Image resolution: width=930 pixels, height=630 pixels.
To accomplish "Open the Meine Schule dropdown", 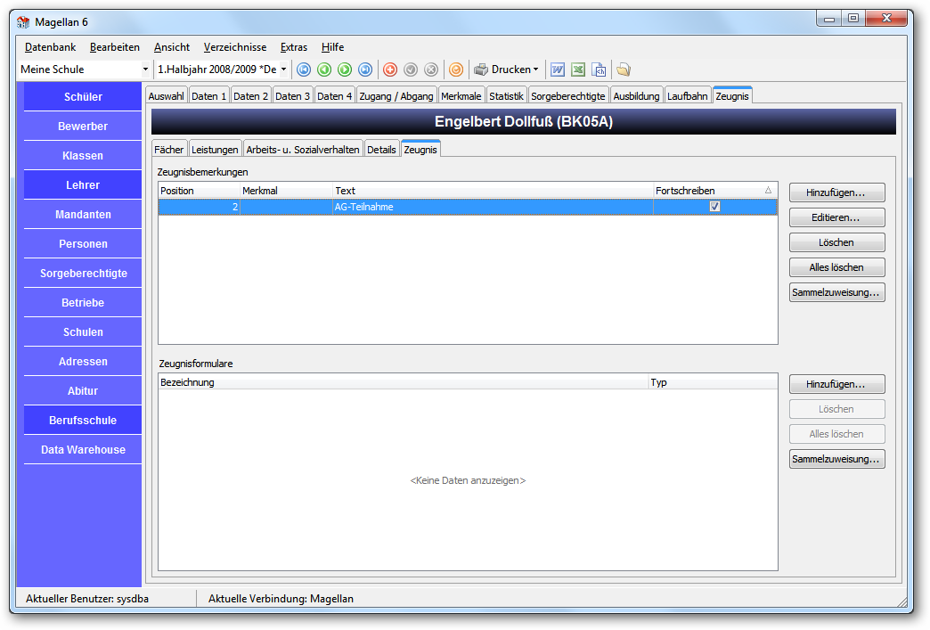I will (x=145, y=70).
